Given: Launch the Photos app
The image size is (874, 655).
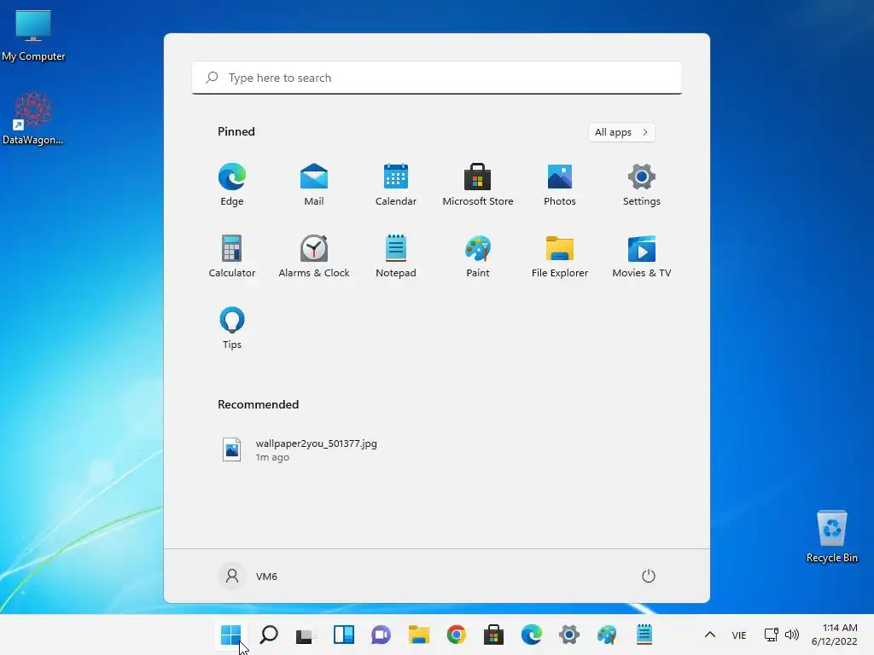Looking at the screenshot, I should 560,184.
